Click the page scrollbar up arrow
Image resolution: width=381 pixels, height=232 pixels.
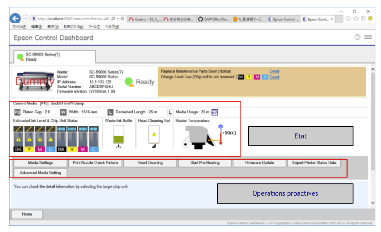click(373, 70)
